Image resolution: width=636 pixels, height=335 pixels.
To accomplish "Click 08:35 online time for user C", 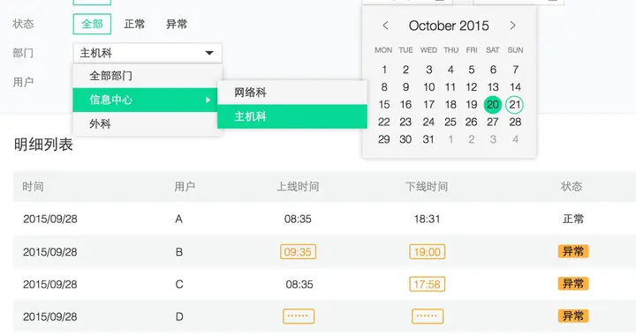I will click(299, 285).
